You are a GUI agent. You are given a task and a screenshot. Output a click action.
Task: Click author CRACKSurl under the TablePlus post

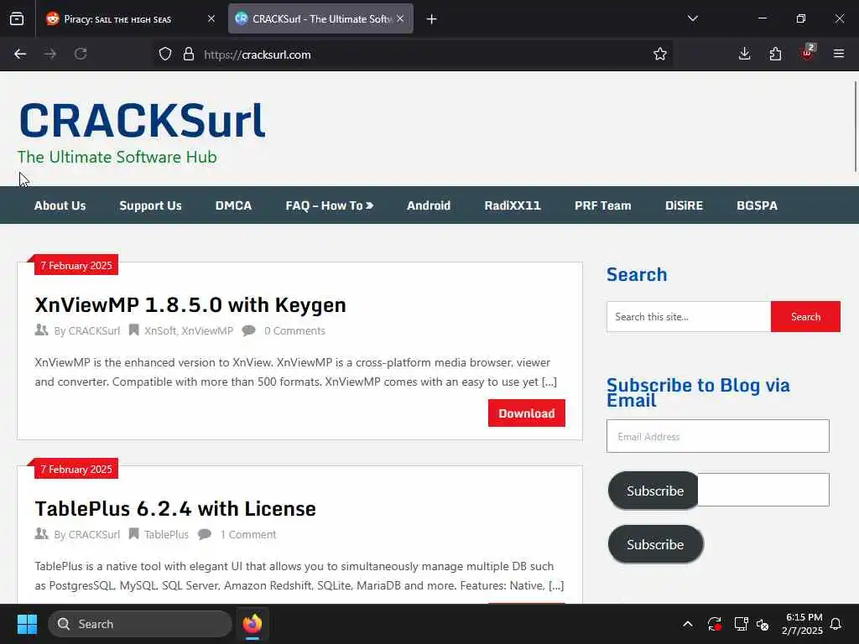(94, 534)
